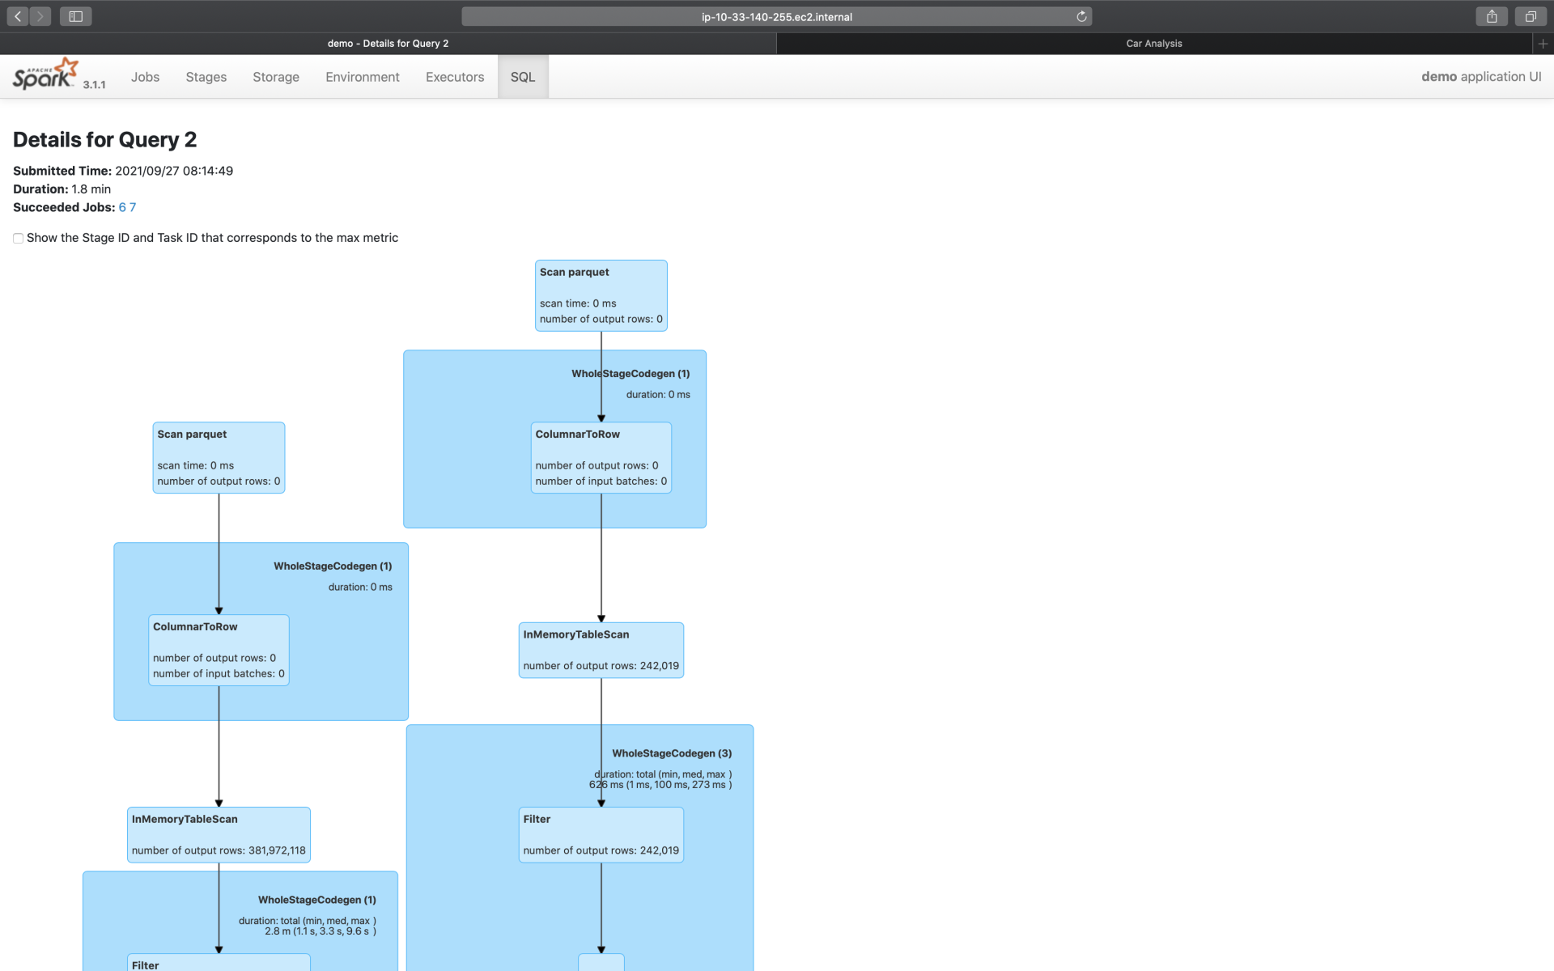Viewport: 1554px width, 971px height.
Task: Click the WholeStageCodegen (3) cluster label
Action: click(x=671, y=753)
